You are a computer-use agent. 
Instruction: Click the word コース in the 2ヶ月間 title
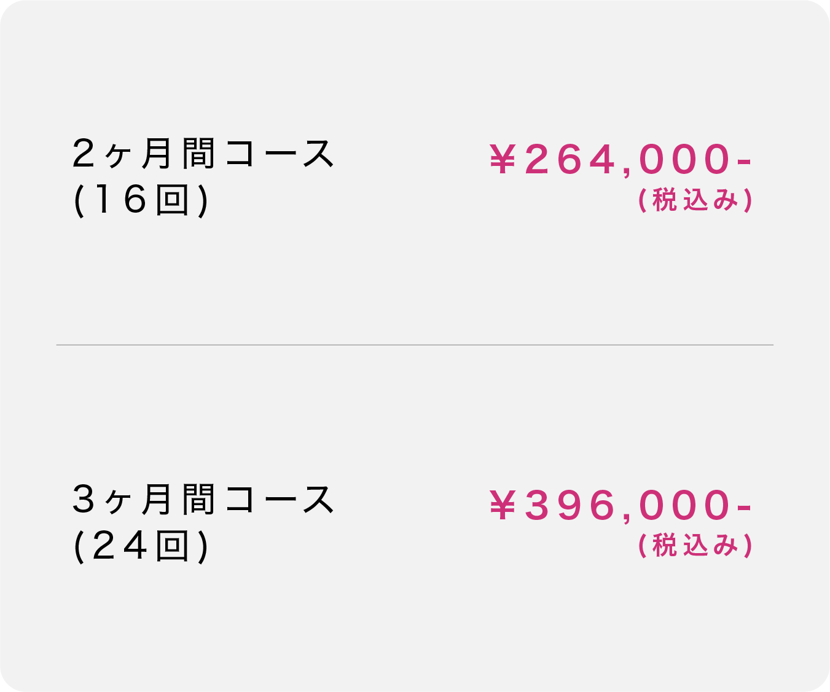[280, 154]
